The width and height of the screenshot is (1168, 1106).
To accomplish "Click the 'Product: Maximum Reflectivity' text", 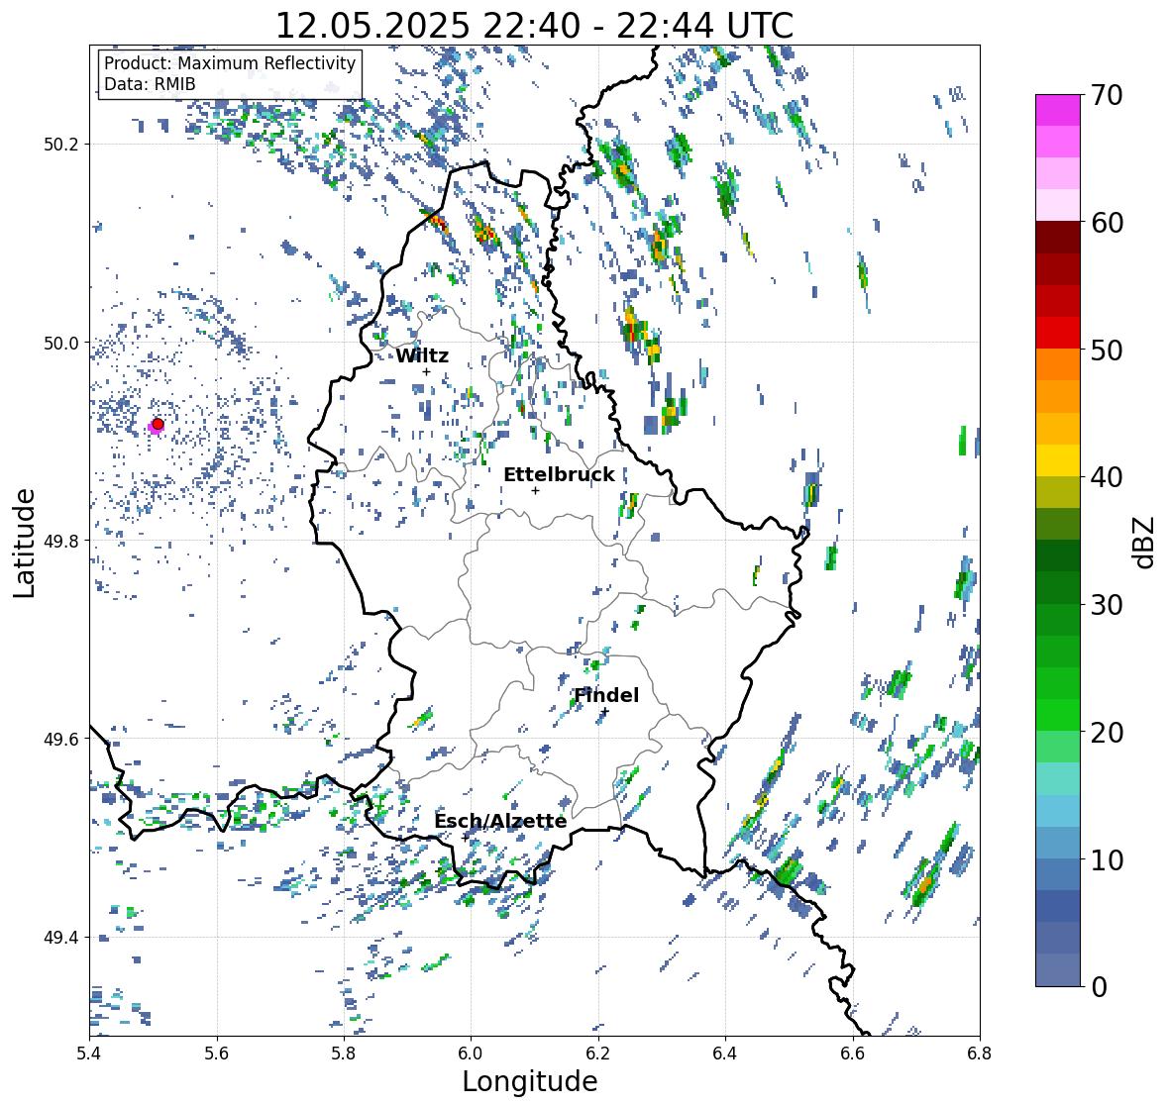I will click(x=230, y=63).
